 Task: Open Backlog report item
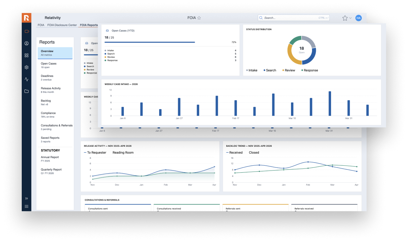tap(55, 103)
